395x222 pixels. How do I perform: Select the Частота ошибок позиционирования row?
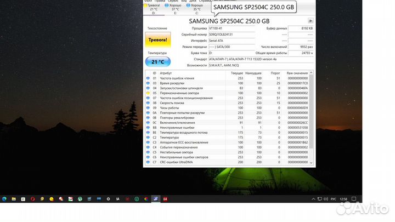tap(227, 98)
